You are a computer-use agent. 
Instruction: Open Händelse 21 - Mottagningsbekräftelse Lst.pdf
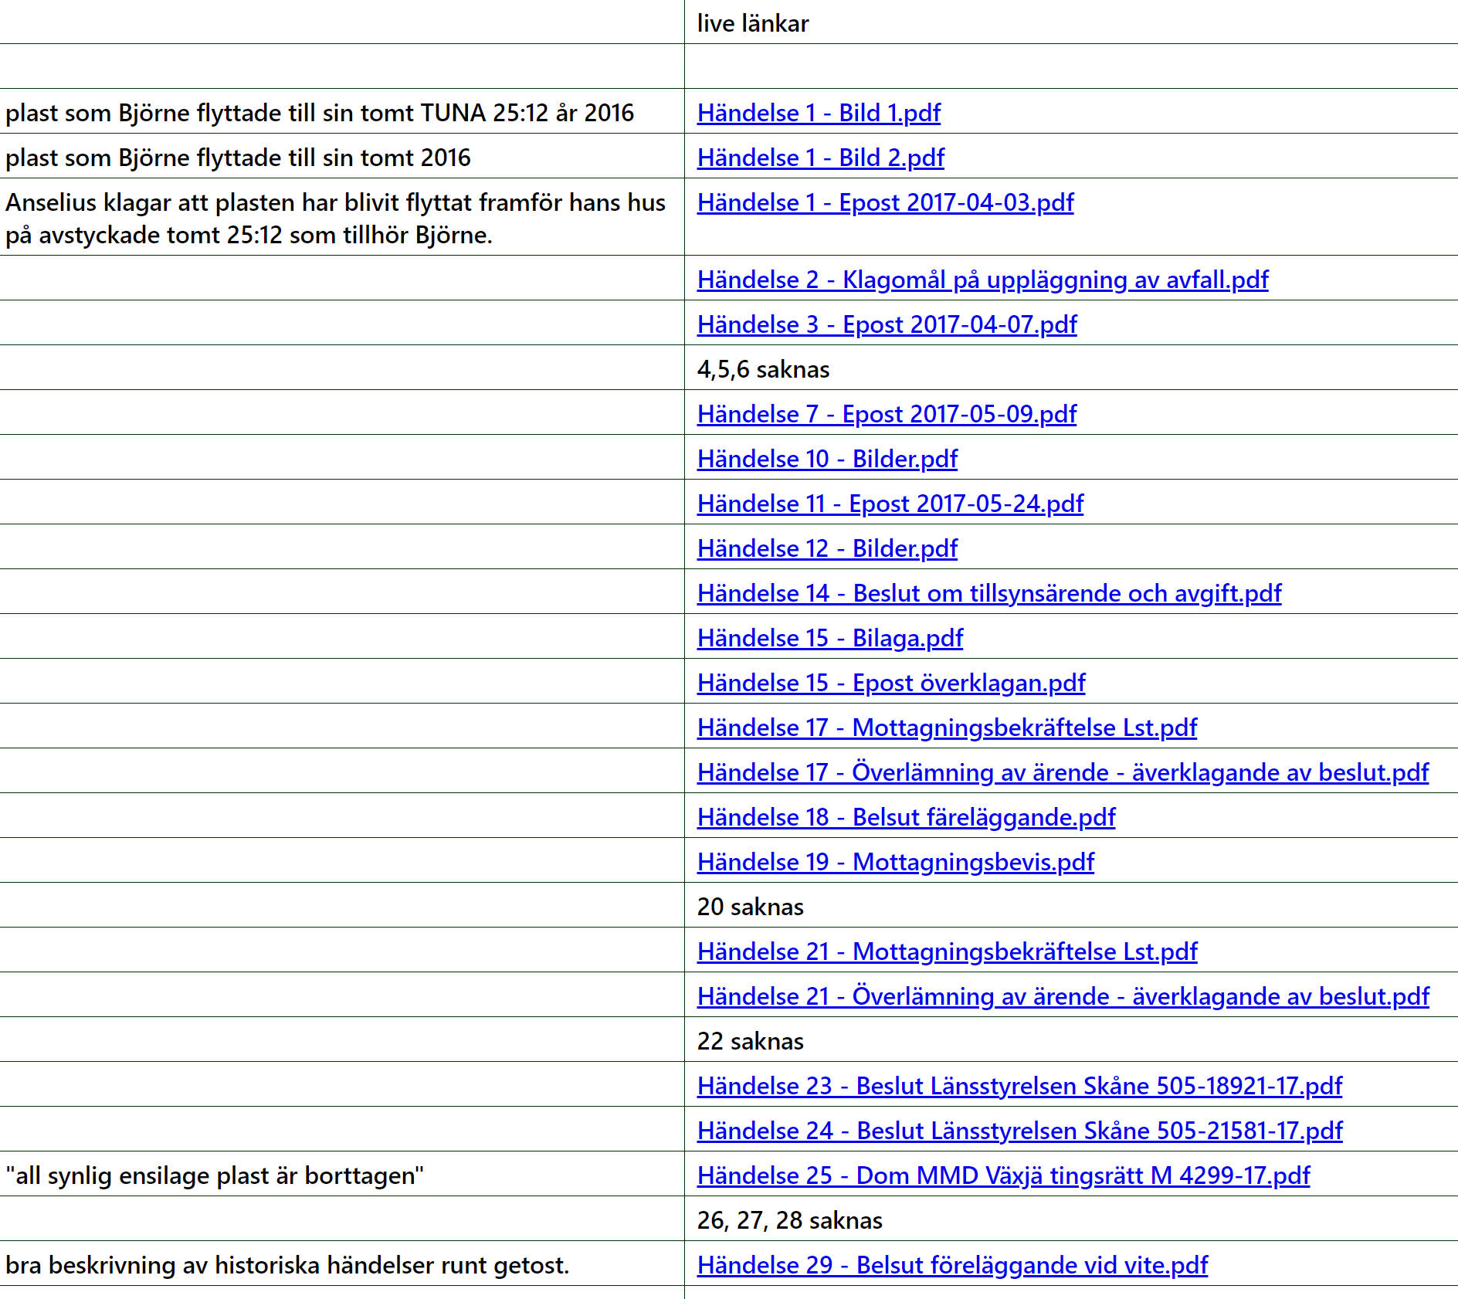click(x=947, y=951)
